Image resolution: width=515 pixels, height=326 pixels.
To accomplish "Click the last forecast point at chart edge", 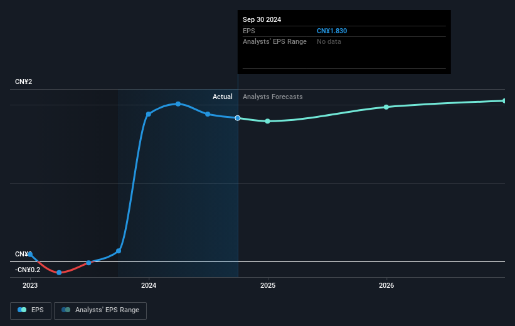I will [504, 101].
